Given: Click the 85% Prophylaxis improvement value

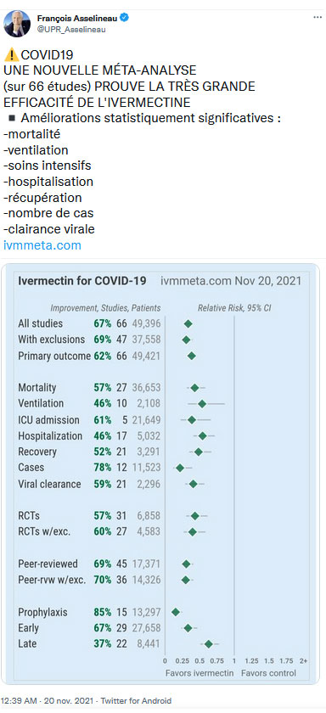Looking at the screenshot, I should point(103,612).
